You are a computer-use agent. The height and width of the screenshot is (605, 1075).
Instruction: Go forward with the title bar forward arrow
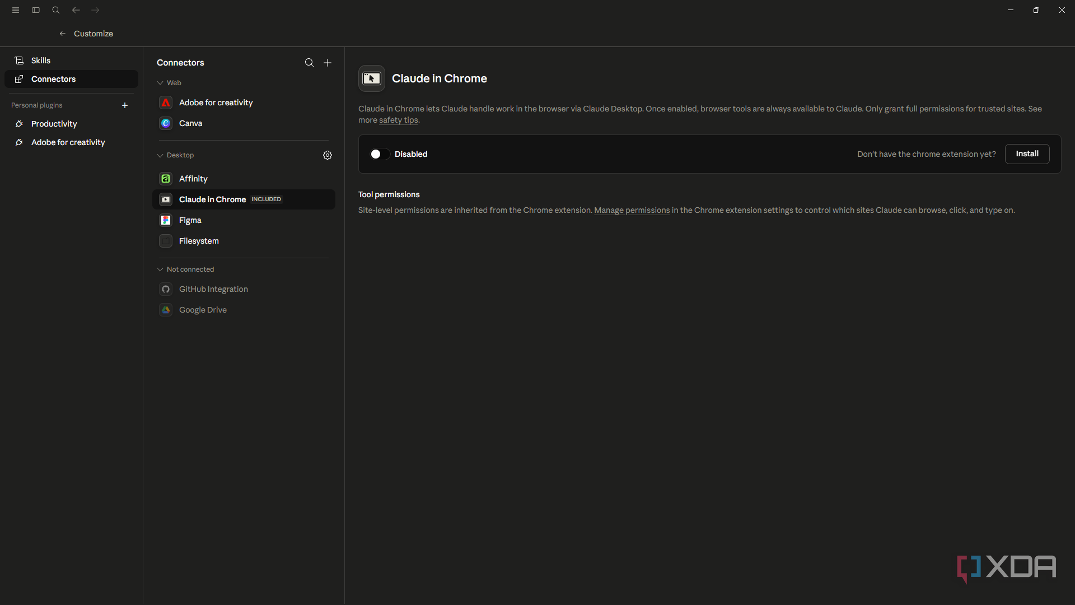coord(96,10)
